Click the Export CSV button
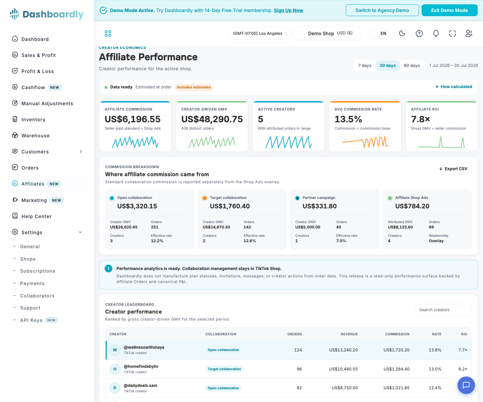This screenshot has width=483, height=402. click(x=453, y=169)
